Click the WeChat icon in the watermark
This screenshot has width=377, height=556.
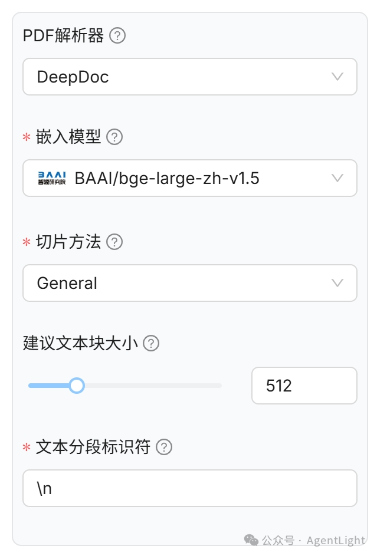251,539
